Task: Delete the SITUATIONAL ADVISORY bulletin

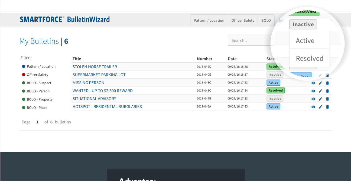Action: pos(327,99)
